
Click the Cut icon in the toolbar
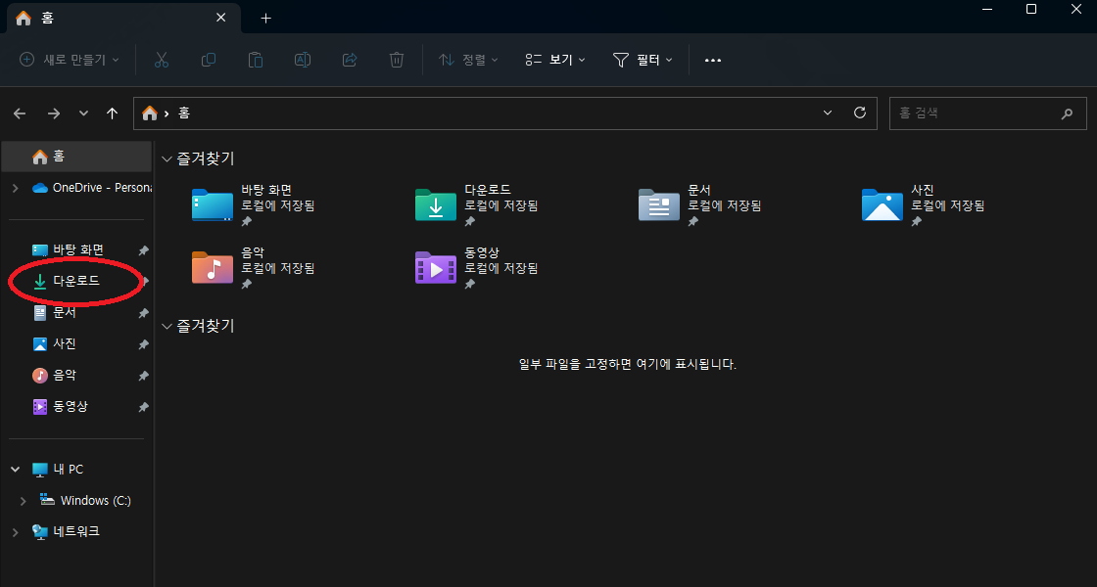point(161,59)
